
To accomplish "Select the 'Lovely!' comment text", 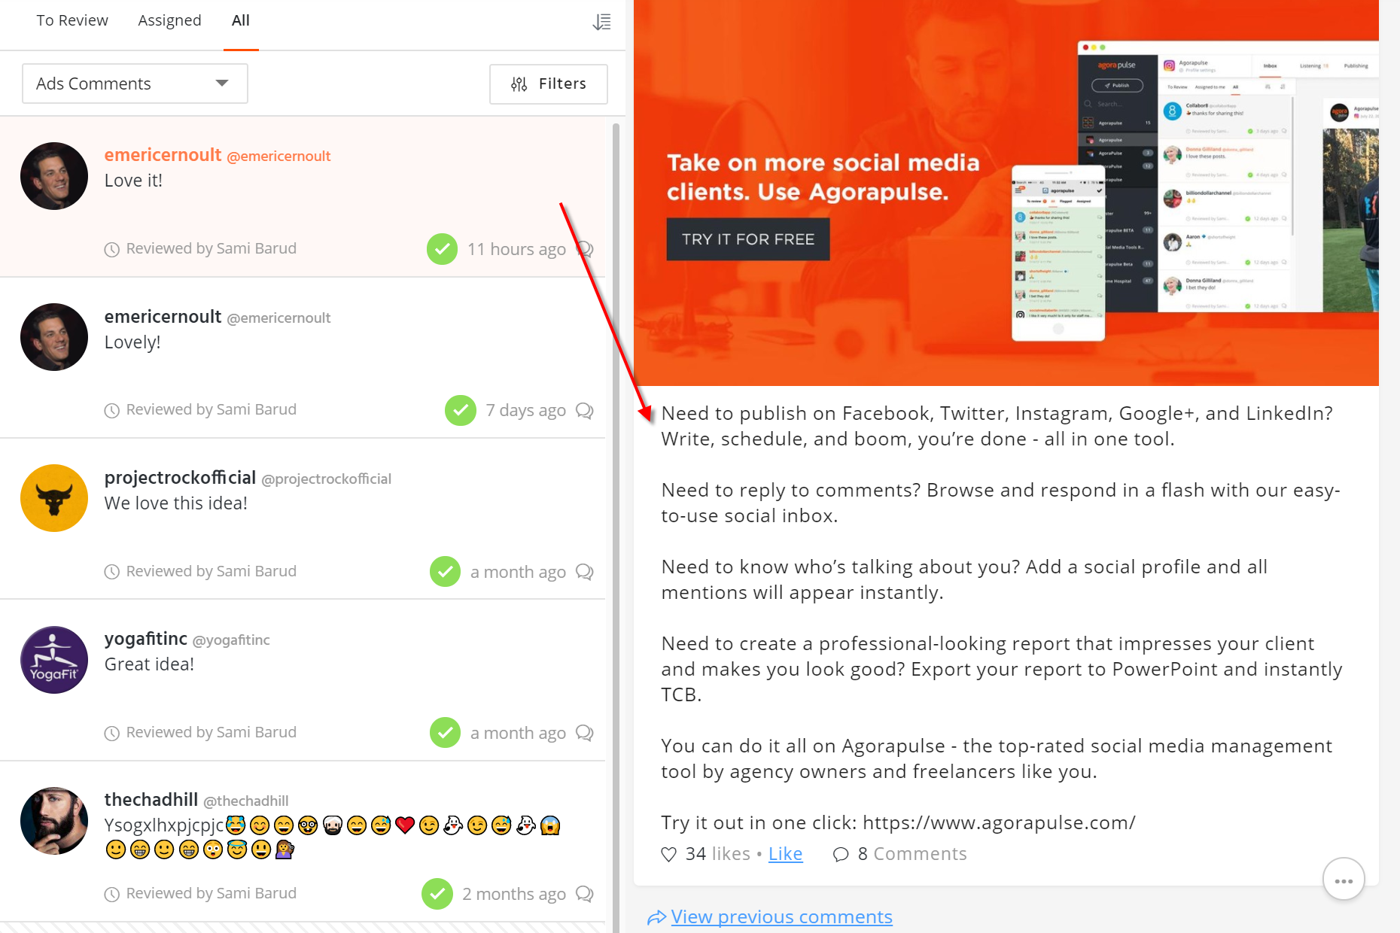I will pyautogui.click(x=132, y=342).
